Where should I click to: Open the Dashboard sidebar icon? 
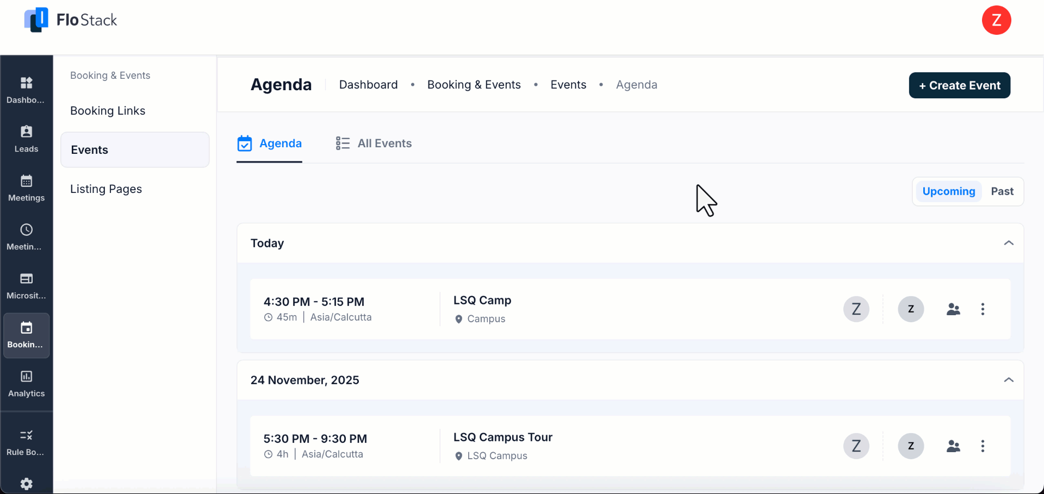(x=26, y=90)
